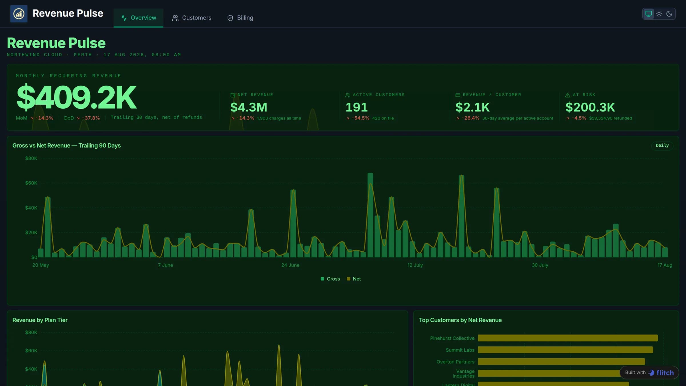Click the 12 July axis label
This screenshot has height=386, width=686.
click(x=415, y=265)
